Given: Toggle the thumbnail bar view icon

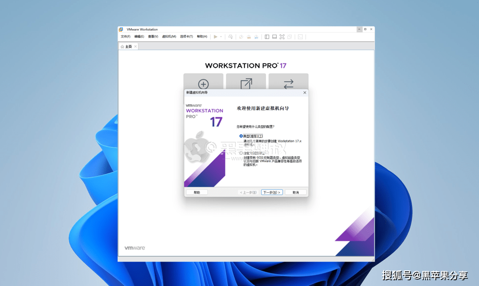Looking at the screenshot, I should [x=275, y=37].
